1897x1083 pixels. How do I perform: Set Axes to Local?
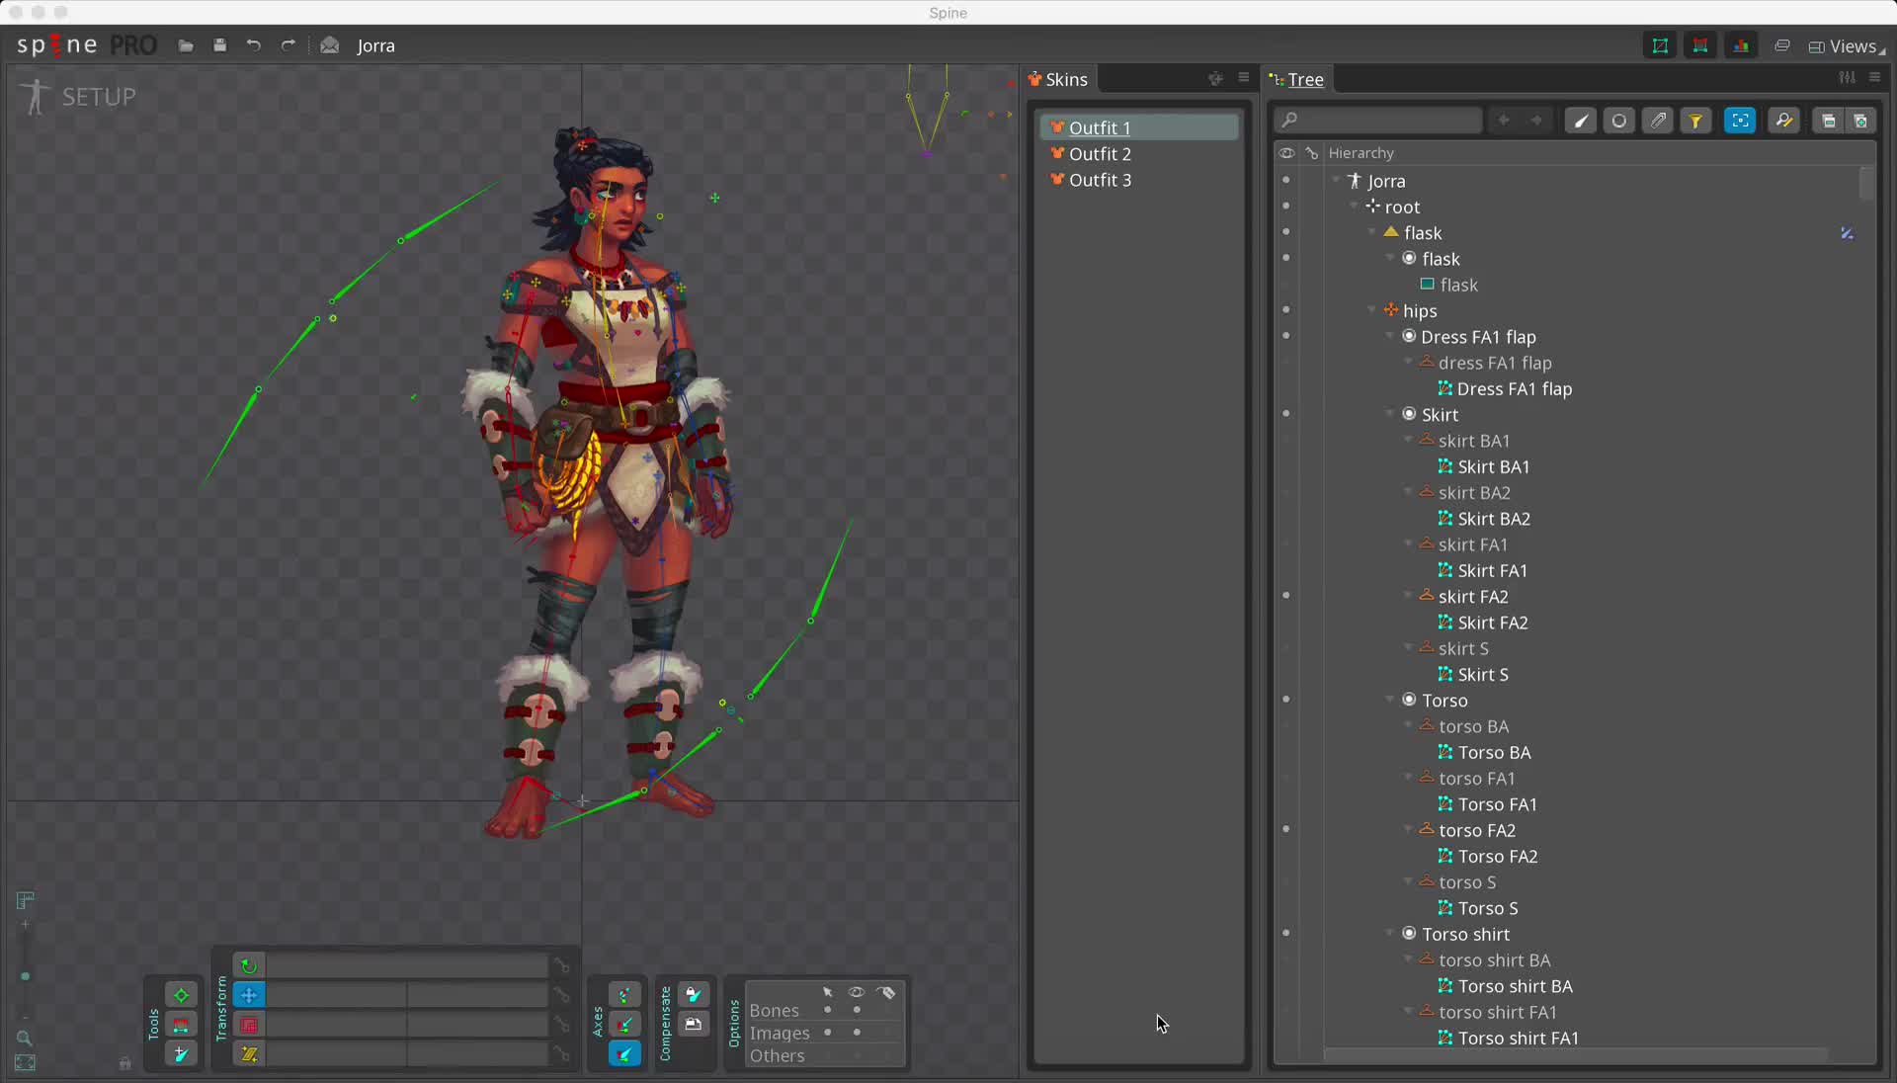(x=624, y=995)
